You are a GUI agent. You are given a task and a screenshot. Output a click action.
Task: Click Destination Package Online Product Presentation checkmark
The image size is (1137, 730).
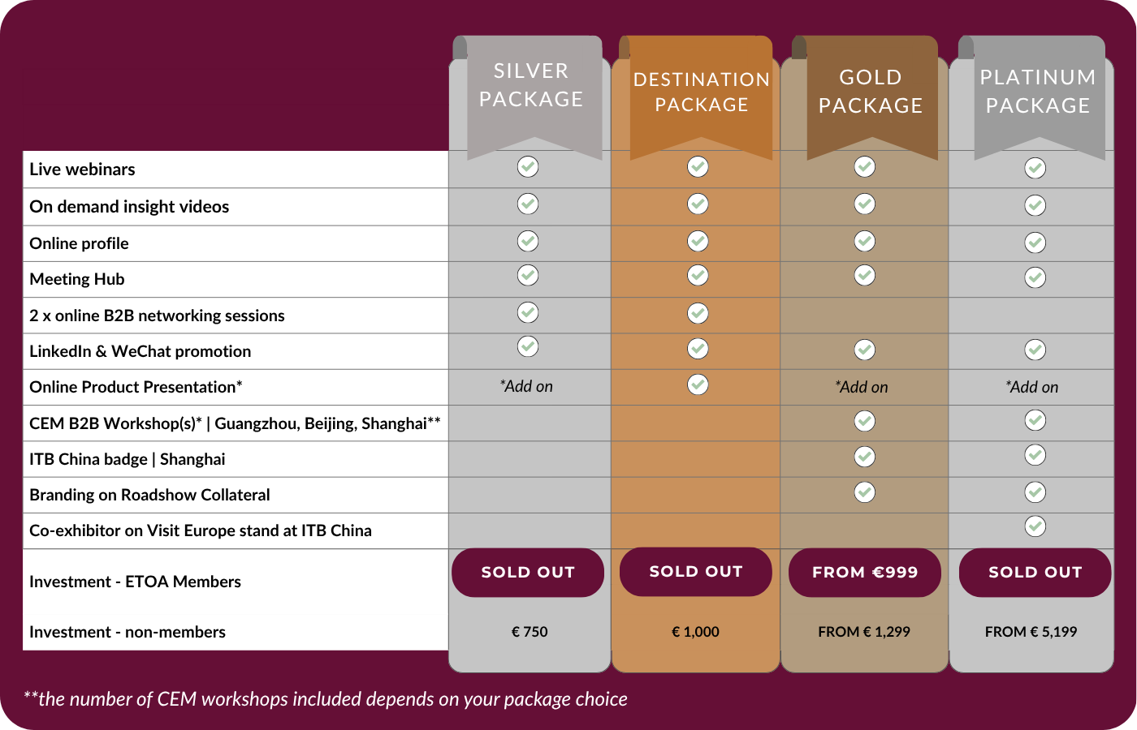click(x=698, y=384)
